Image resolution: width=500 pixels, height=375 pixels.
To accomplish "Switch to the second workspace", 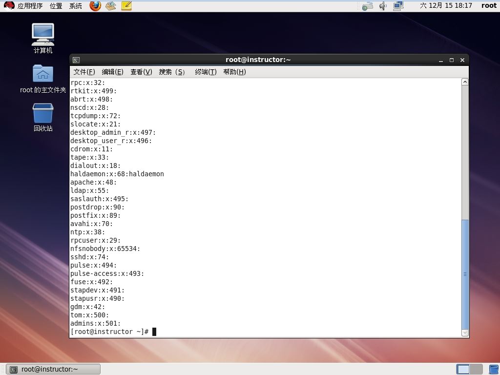I will (x=476, y=369).
